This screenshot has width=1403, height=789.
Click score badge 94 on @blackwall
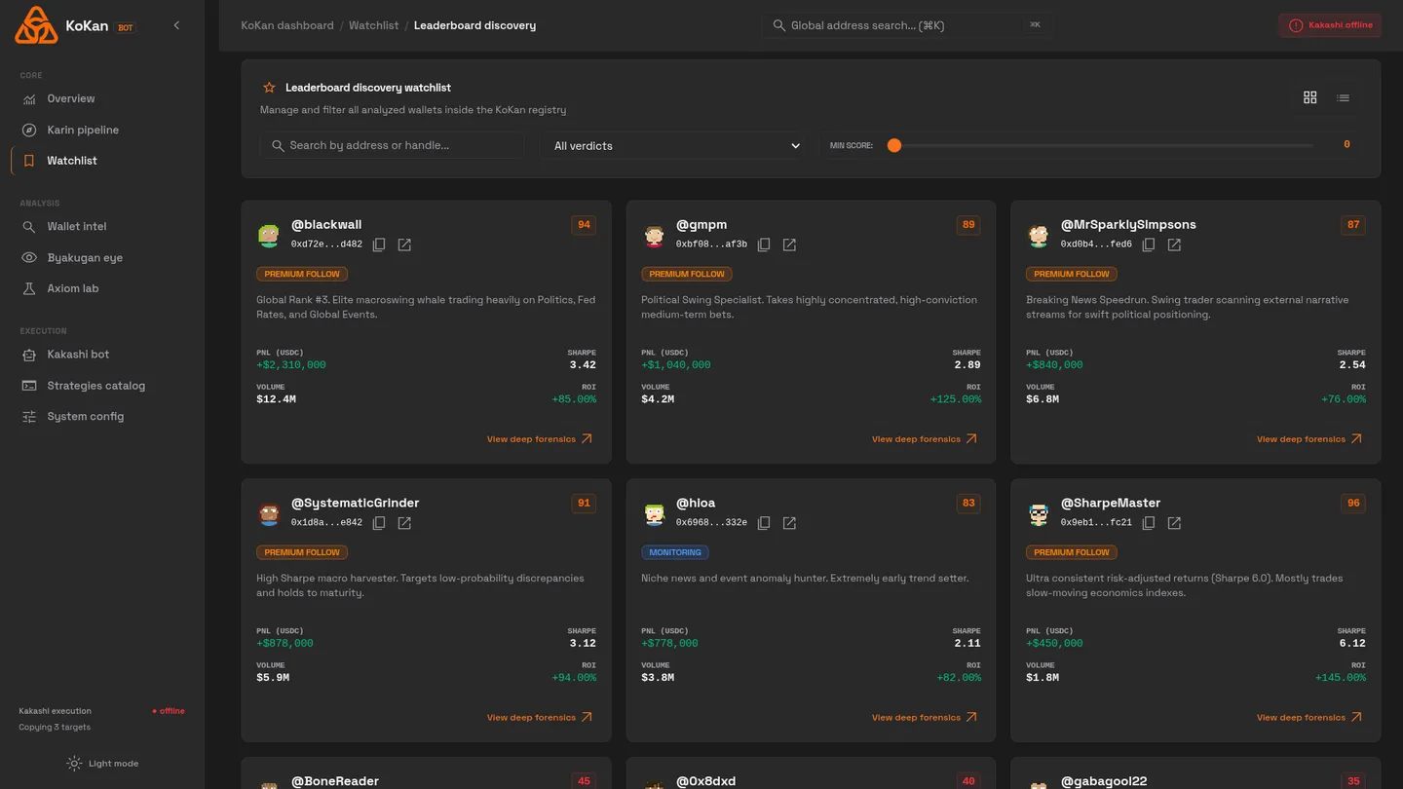point(584,224)
